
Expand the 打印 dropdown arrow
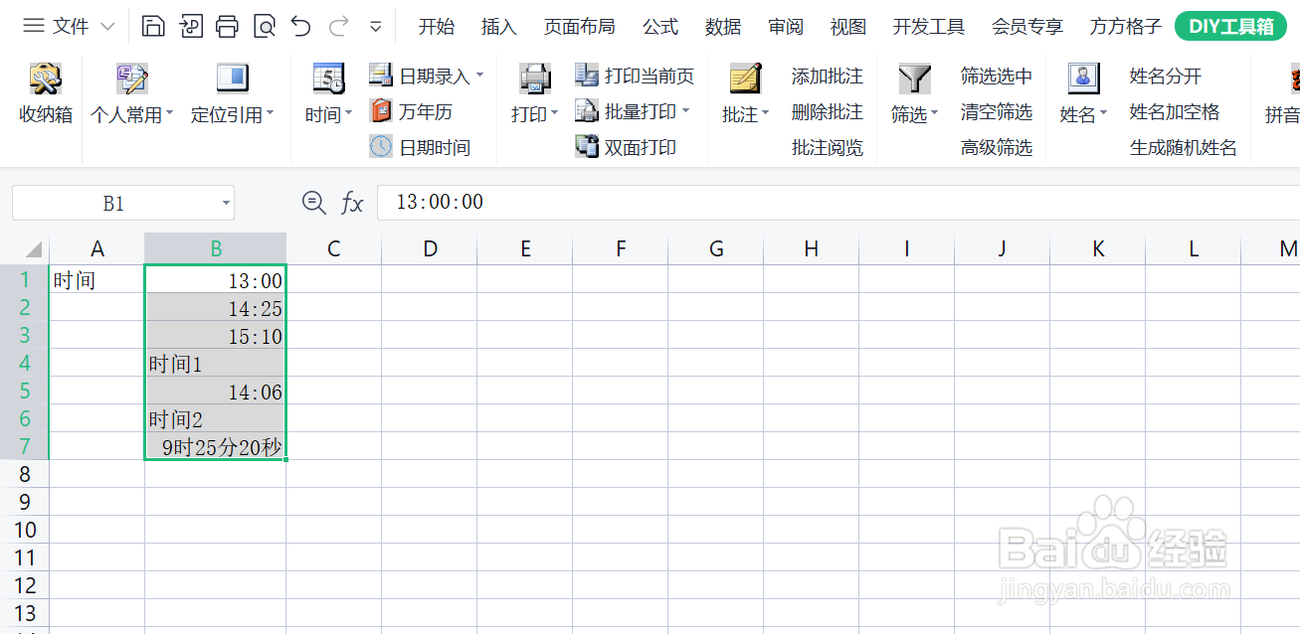pos(554,114)
